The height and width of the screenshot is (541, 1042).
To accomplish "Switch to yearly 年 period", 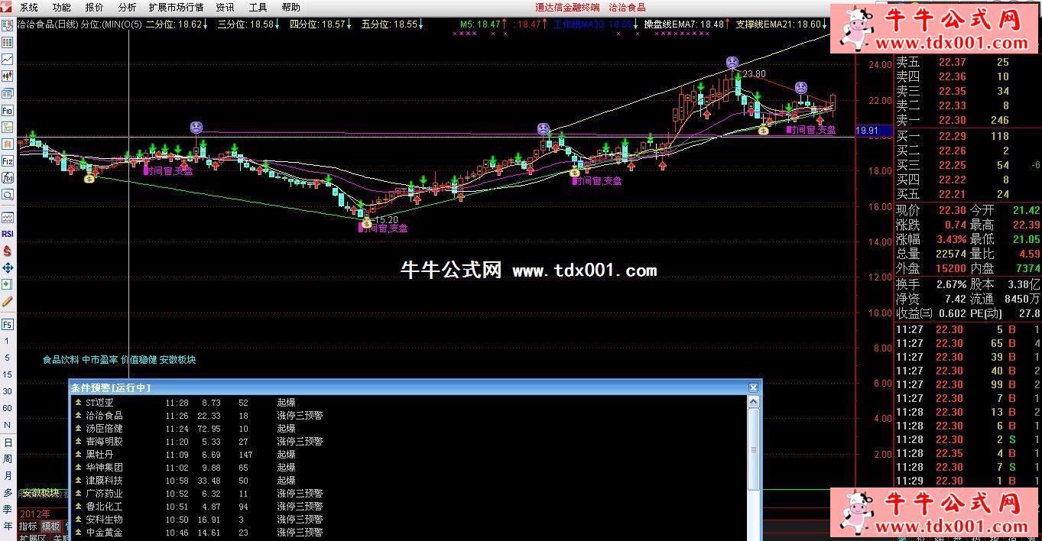I will 8,526.
